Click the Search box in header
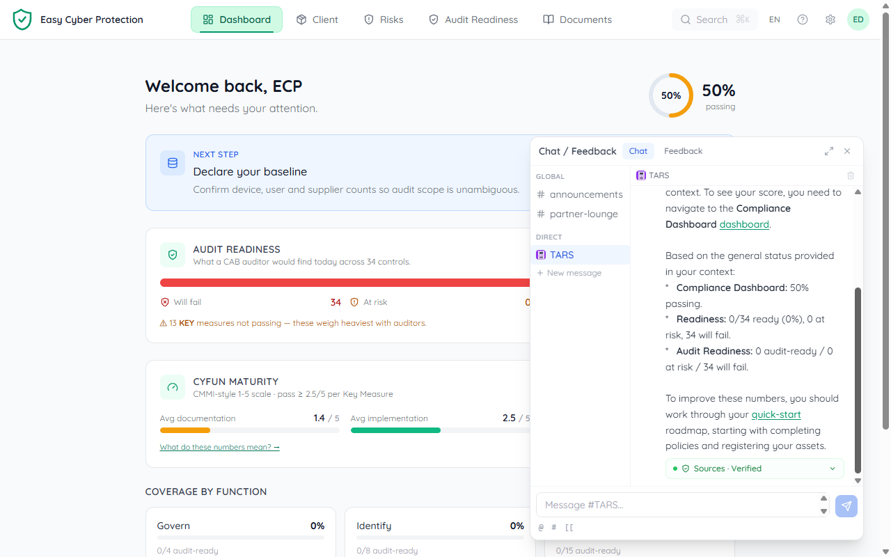 point(715,19)
